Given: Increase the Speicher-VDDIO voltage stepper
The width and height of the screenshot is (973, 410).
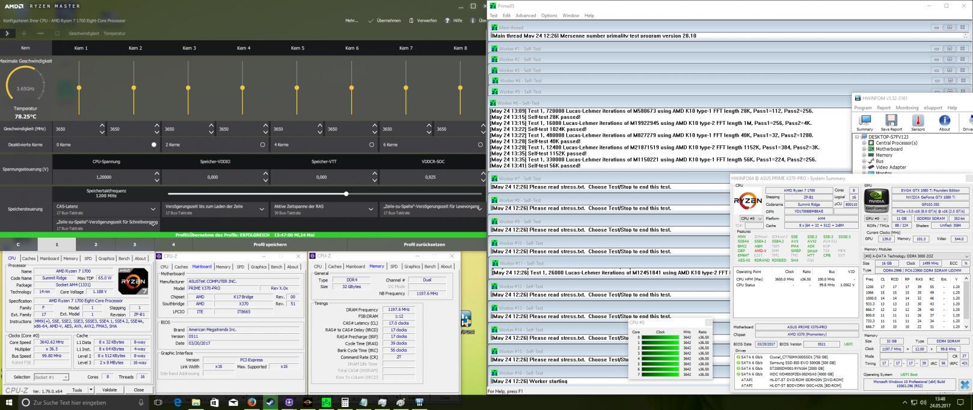Looking at the screenshot, I should coord(265,174).
